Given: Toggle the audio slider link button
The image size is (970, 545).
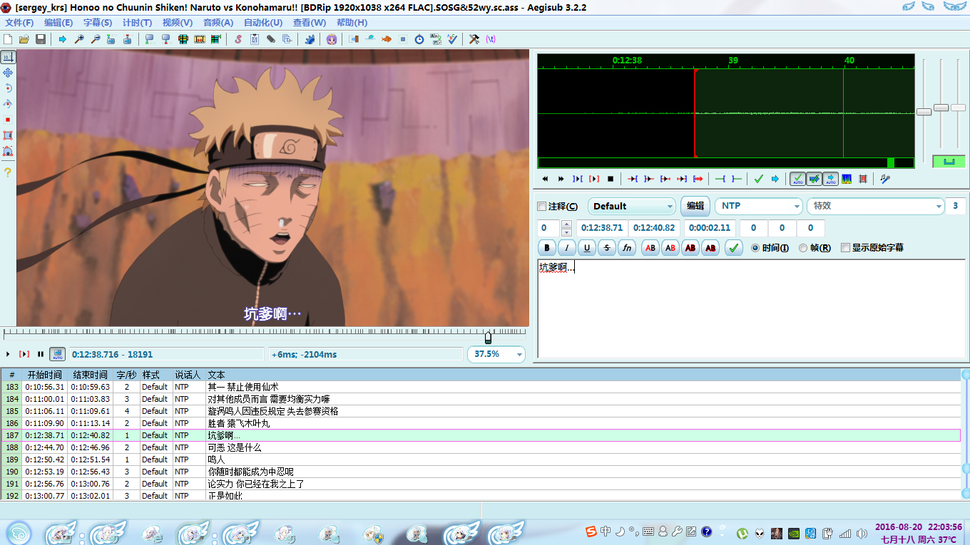Looking at the screenshot, I should click(x=949, y=162).
